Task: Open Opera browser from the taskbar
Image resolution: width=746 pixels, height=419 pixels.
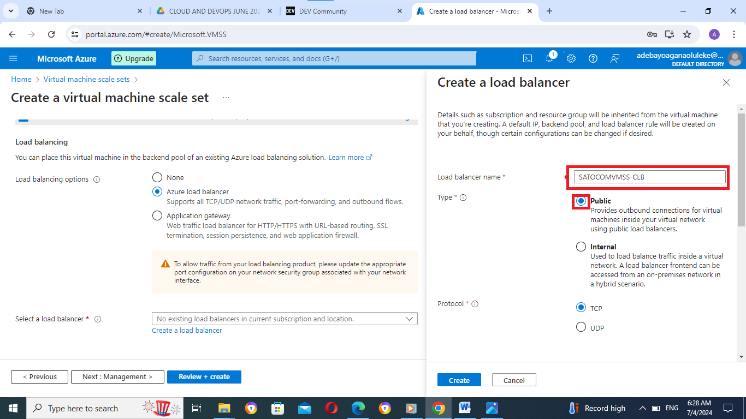Action: click(x=331, y=408)
